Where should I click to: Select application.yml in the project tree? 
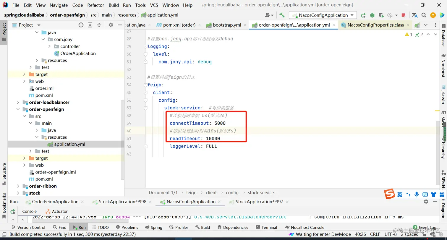point(69,144)
